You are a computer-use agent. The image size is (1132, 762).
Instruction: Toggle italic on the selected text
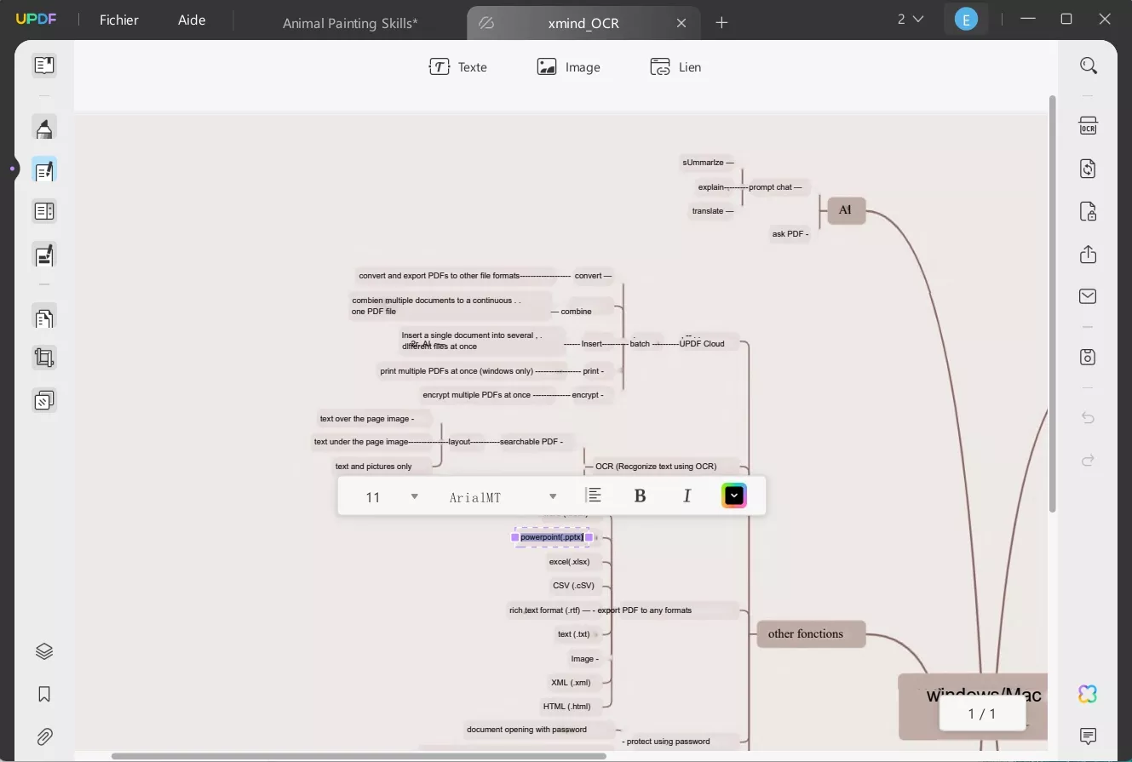pyautogui.click(x=687, y=495)
